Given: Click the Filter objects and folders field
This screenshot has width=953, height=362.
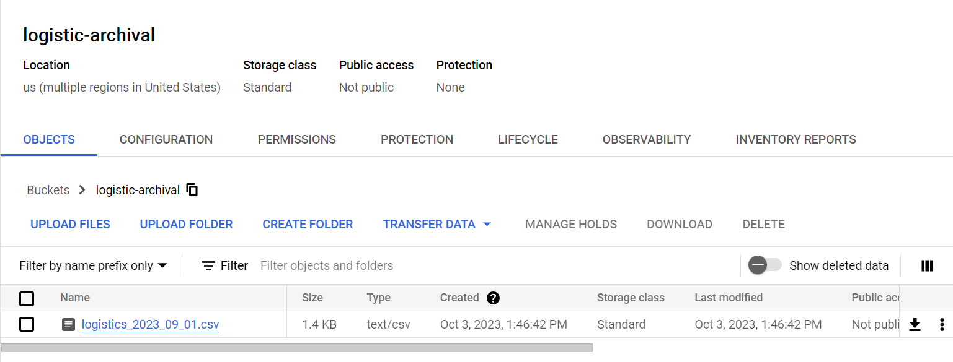Looking at the screenshot, I should coord(327,265).
